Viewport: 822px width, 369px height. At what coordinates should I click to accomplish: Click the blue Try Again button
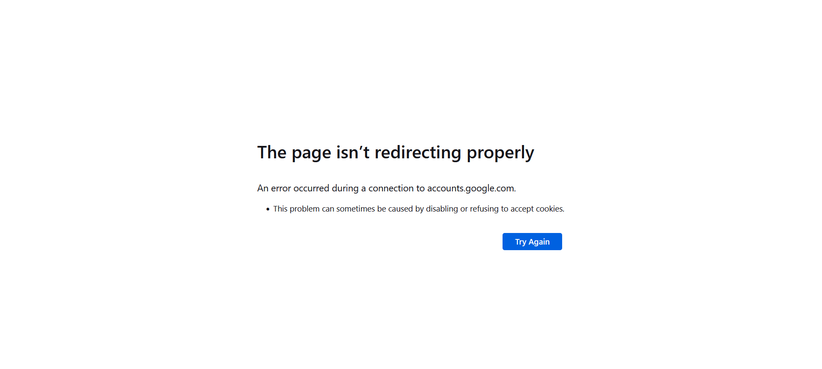click(x=532, y=242)
